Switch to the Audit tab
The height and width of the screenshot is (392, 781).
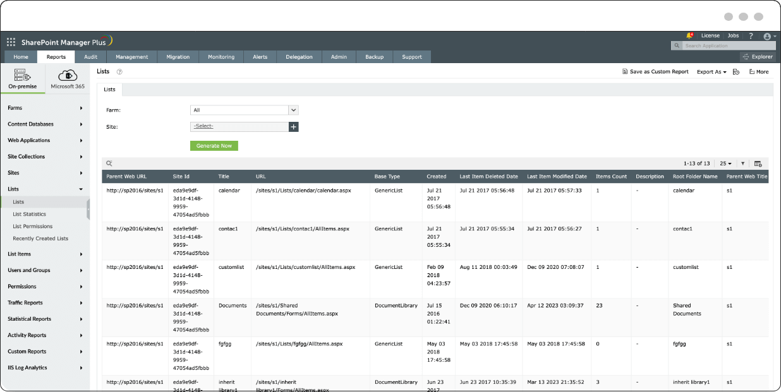(90, 57)
